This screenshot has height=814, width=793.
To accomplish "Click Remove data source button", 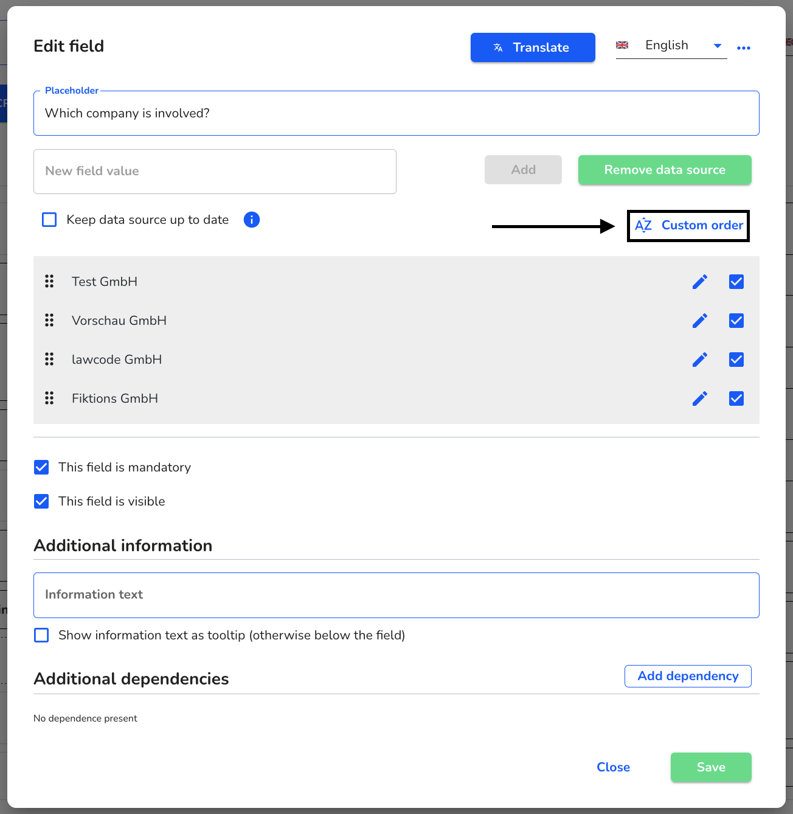I will click(665, 170).
